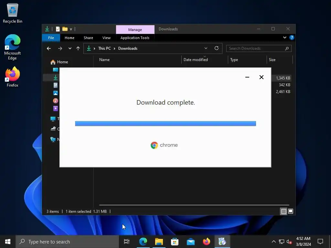
Task: Open Firefox from the taskbar
Action: coord(207,242)
